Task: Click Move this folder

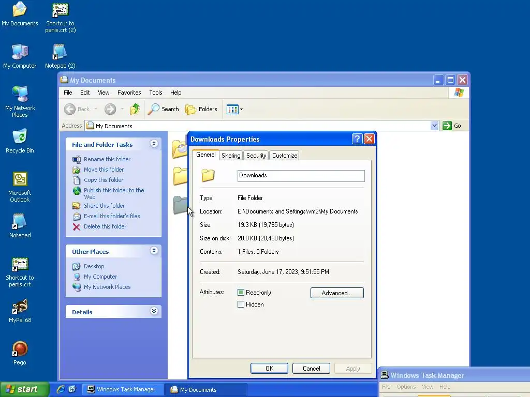Action: [x=104, y=170]
